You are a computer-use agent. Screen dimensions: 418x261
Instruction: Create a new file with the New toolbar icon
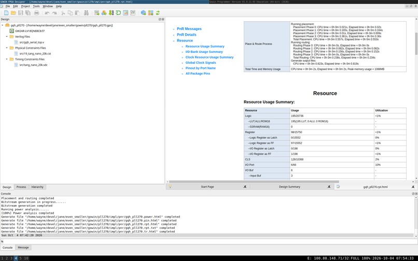click(6, 13)
